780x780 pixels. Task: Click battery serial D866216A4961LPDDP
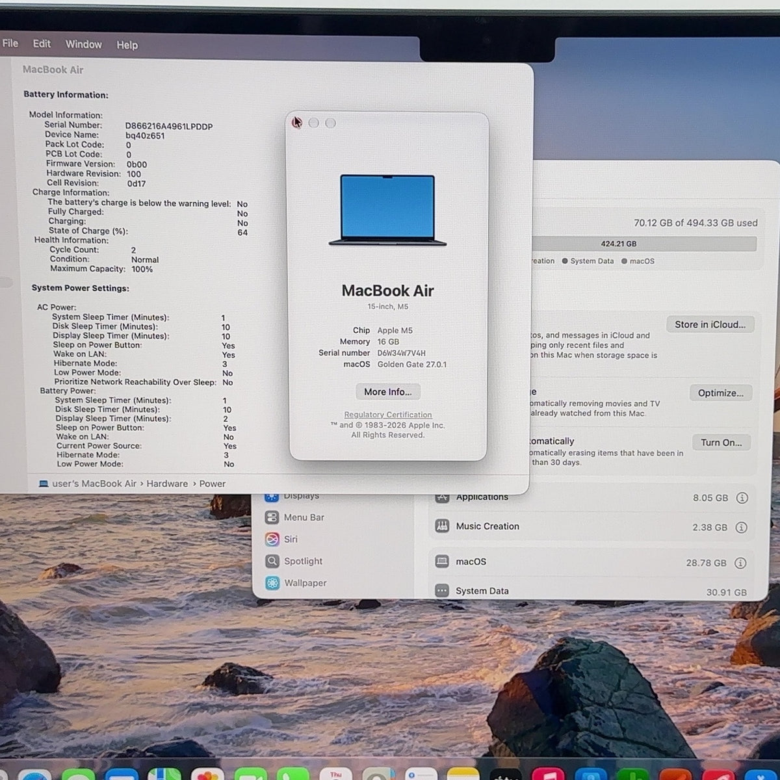169,126
